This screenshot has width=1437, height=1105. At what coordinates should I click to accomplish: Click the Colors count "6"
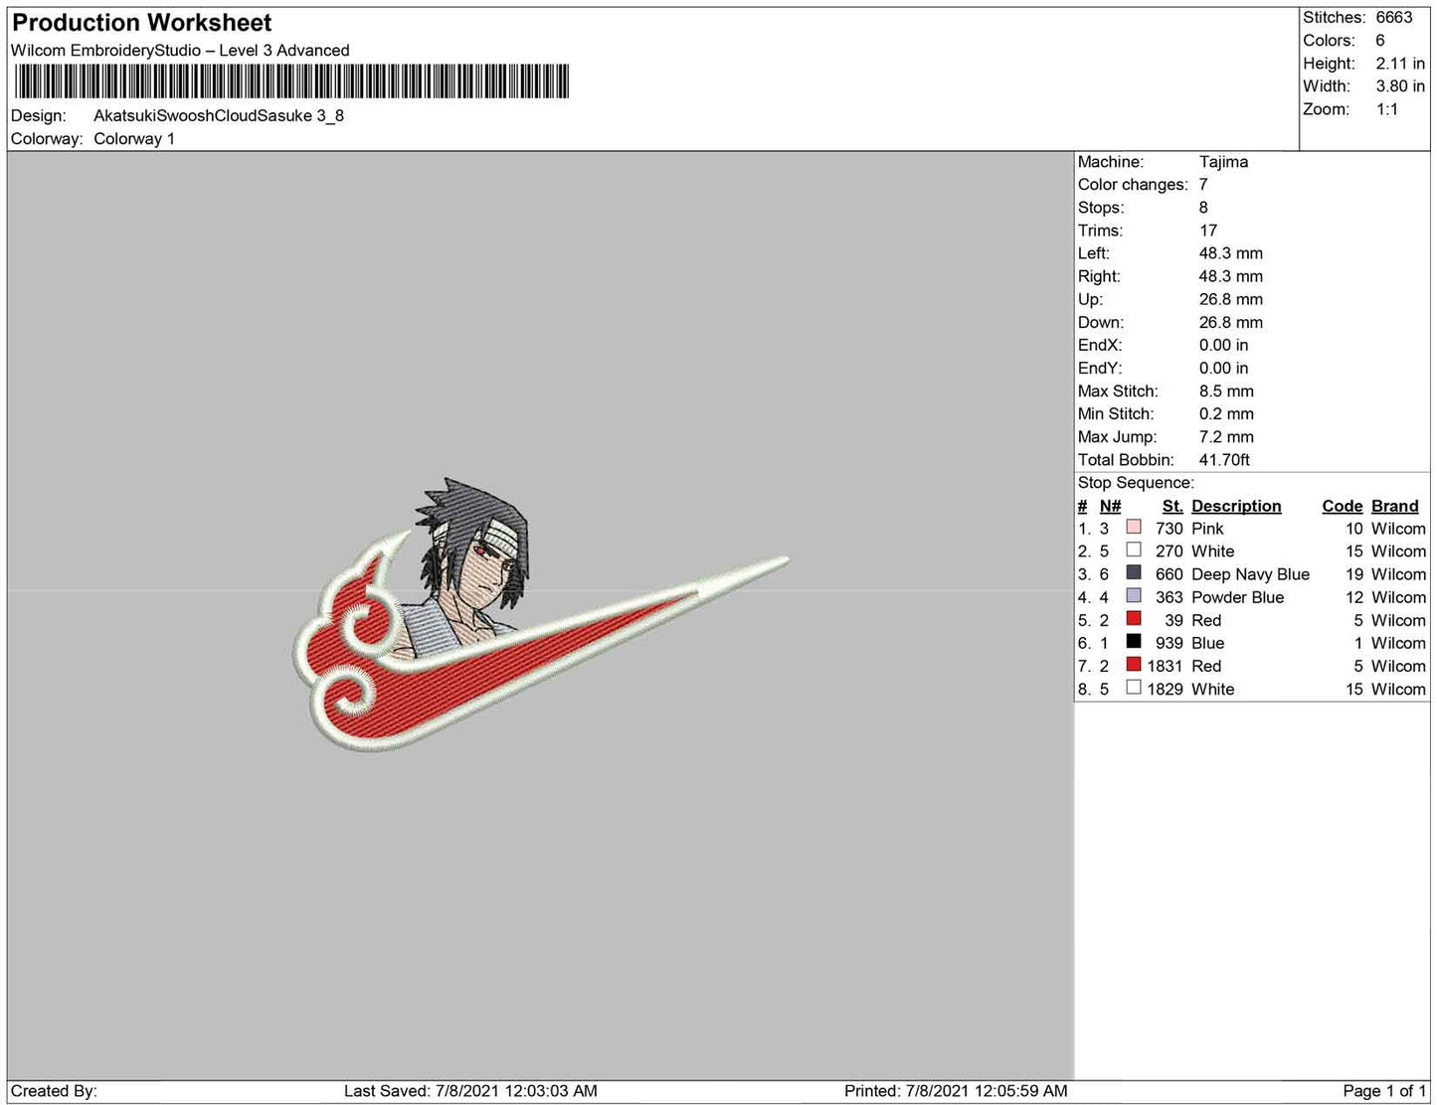pyautogui.click(x=1380, y=40)
